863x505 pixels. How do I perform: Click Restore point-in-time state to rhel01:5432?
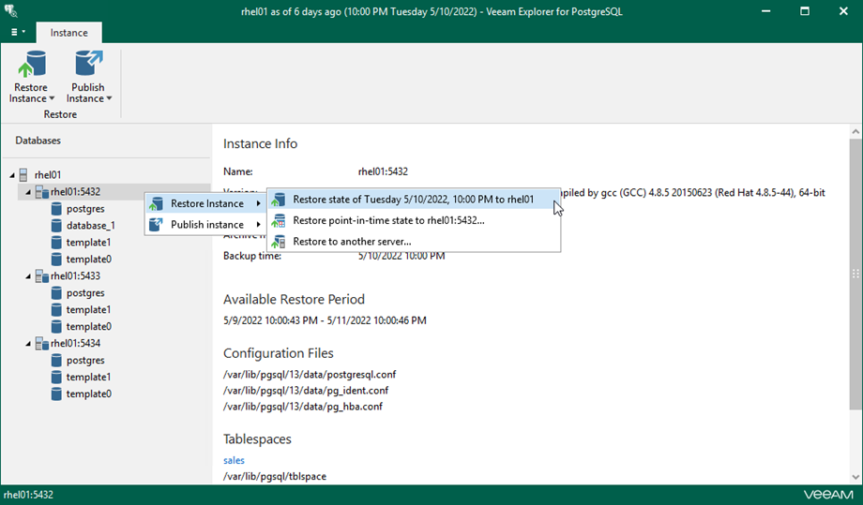tap(414, 220)
